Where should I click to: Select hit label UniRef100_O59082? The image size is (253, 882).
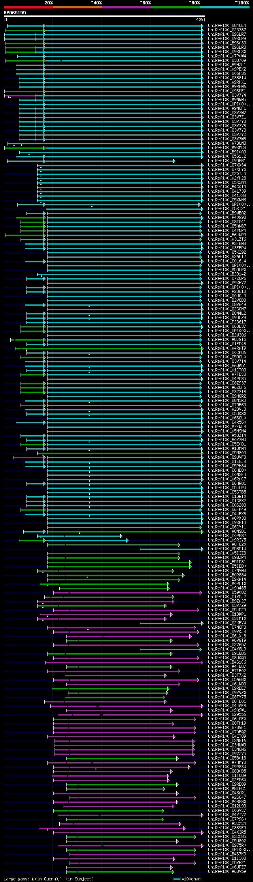(x=227, y=593)
